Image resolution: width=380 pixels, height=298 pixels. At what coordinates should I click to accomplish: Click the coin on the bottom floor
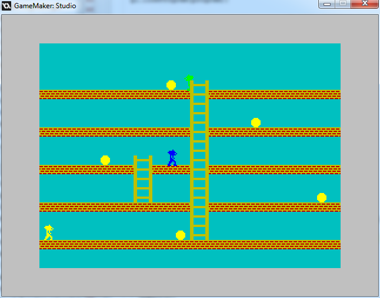(x=181, y=235)
